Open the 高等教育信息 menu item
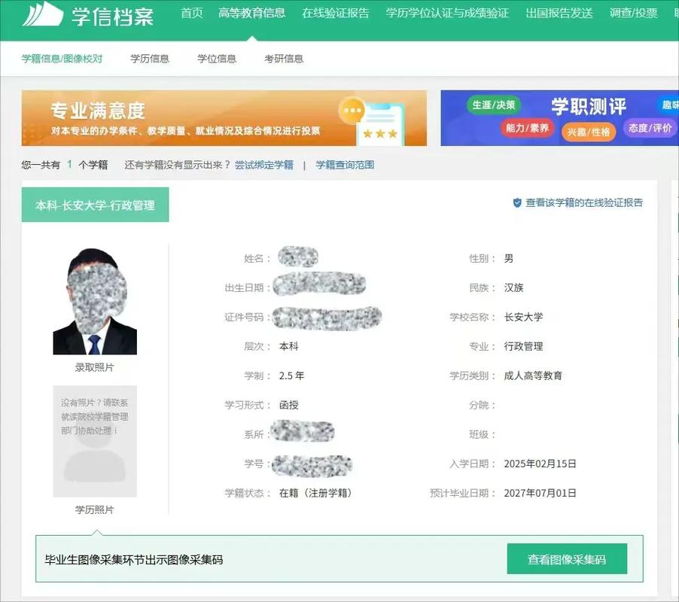 pyautogui.click(x=251, y=14)
